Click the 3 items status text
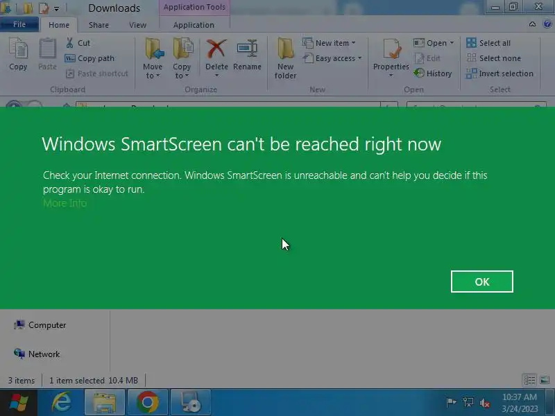 22,381
